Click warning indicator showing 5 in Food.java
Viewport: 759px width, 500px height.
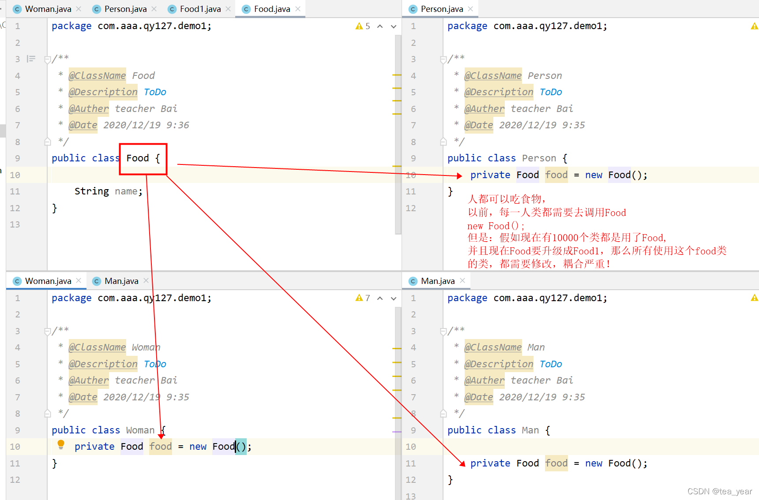coord(363,26)
